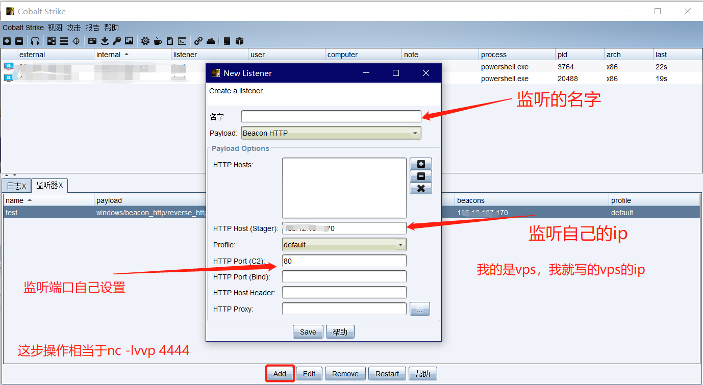This screenshot has height=385, width=703.
Task: Sort listeners by beacons column
Action: pos(532,200)
